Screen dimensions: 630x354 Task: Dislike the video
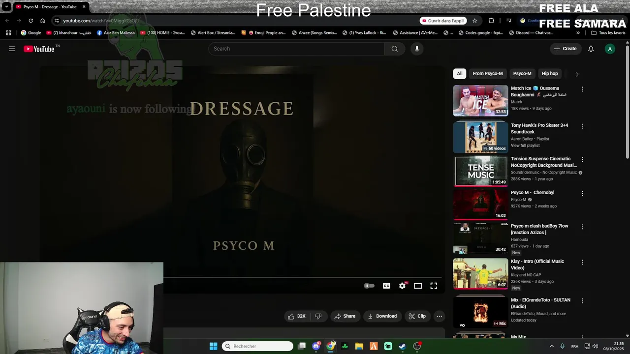(318, 316)
